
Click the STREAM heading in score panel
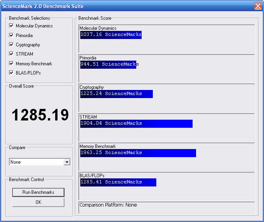(88, 117)
